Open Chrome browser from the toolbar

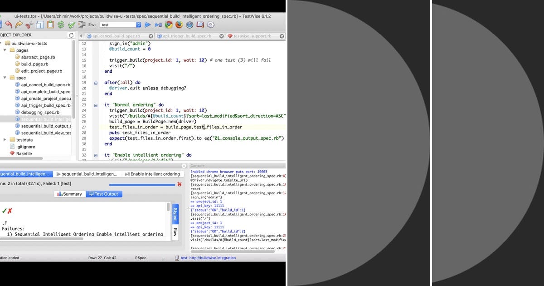pos(168,25)
